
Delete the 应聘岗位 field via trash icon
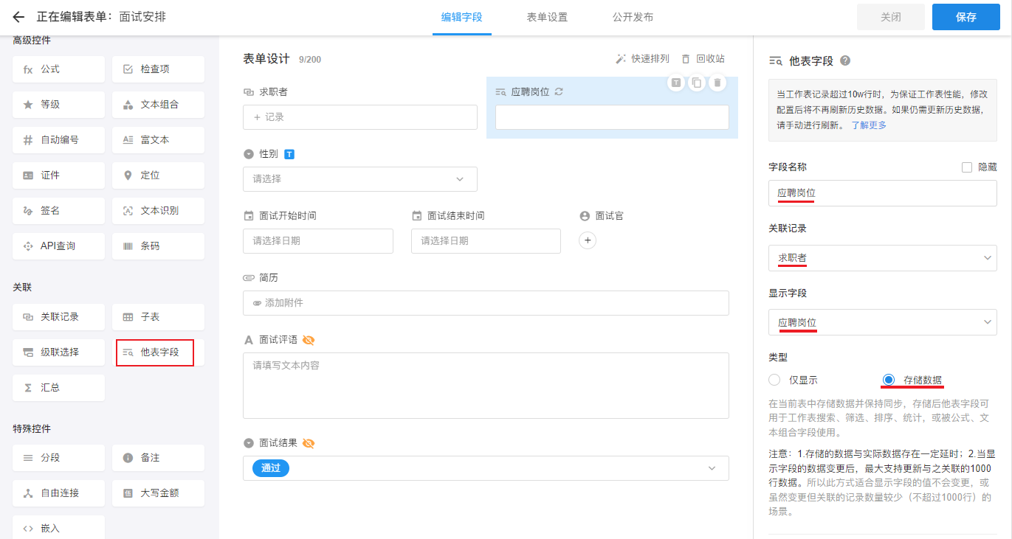point(717,83)
